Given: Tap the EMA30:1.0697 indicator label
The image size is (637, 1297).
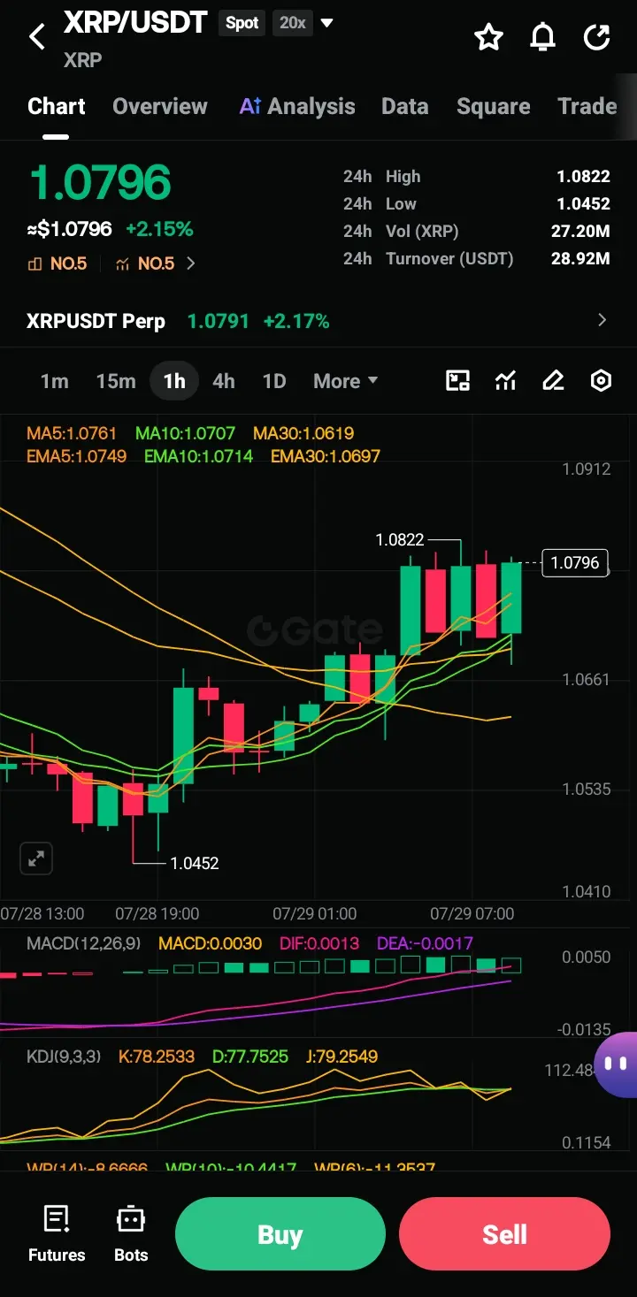Looking at the screenshot, I should click(326, 456).
